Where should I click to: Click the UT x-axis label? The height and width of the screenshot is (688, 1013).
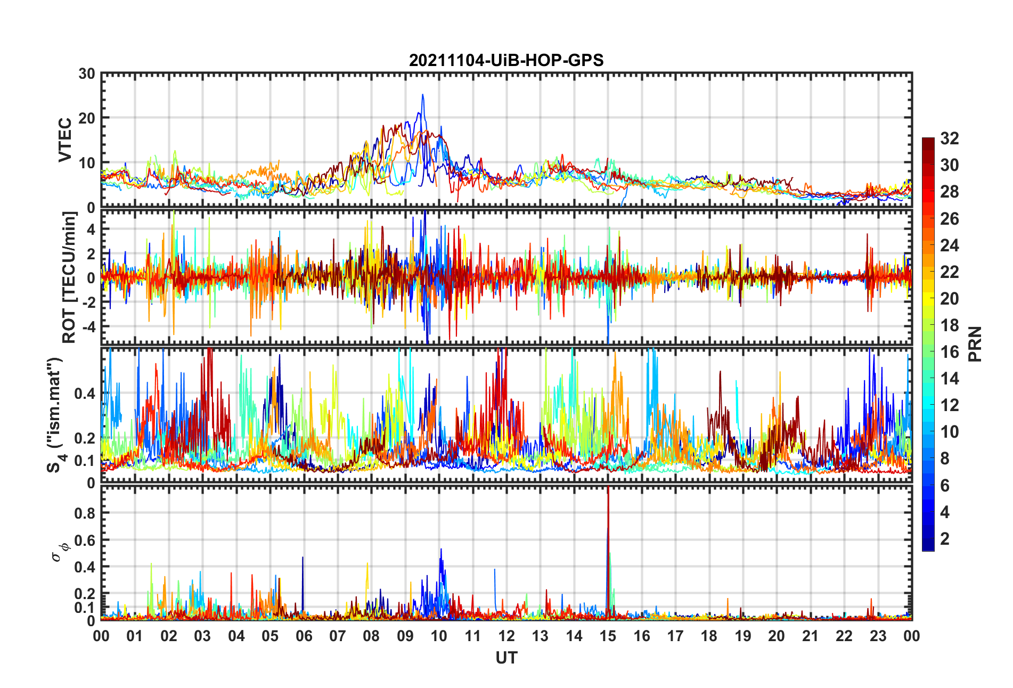pyautogui.click(x=506, y=658)
